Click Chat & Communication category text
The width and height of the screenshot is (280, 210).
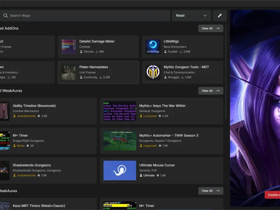click(x=179, y=72)
